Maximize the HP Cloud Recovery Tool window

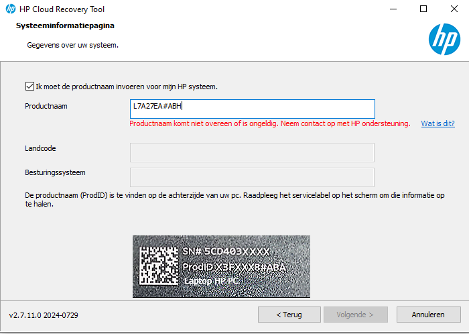(x=423, y=9)
